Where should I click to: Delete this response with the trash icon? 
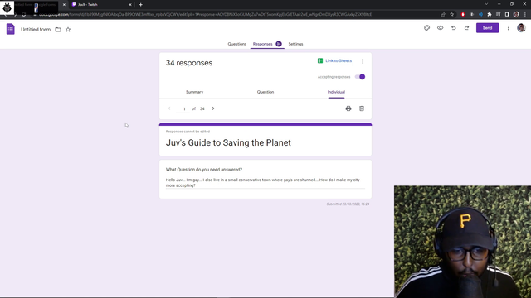click(362, 108)
